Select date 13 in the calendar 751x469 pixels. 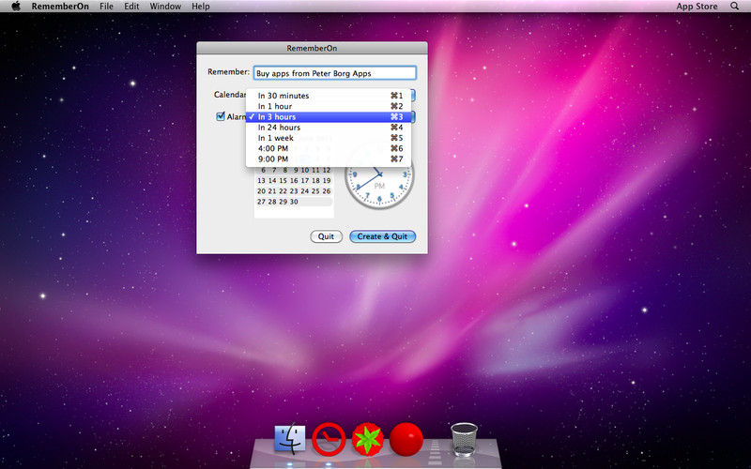tap(261, 180)
